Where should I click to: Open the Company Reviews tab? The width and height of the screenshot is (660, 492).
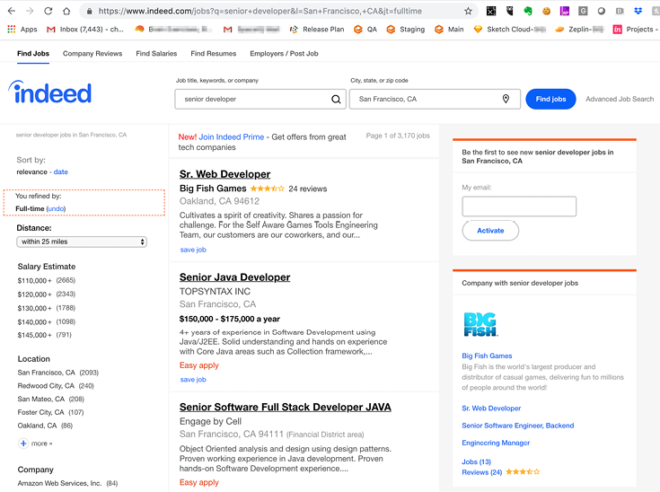pos(92,54)
